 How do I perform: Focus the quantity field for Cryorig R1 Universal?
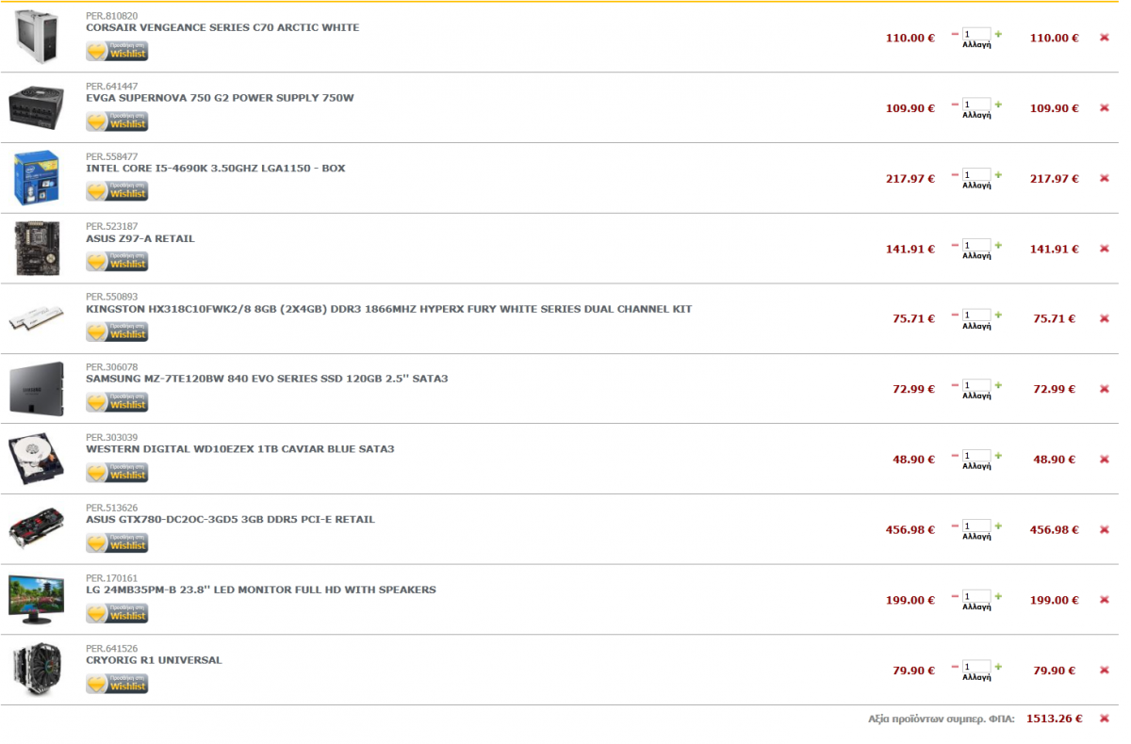[976, 667]
